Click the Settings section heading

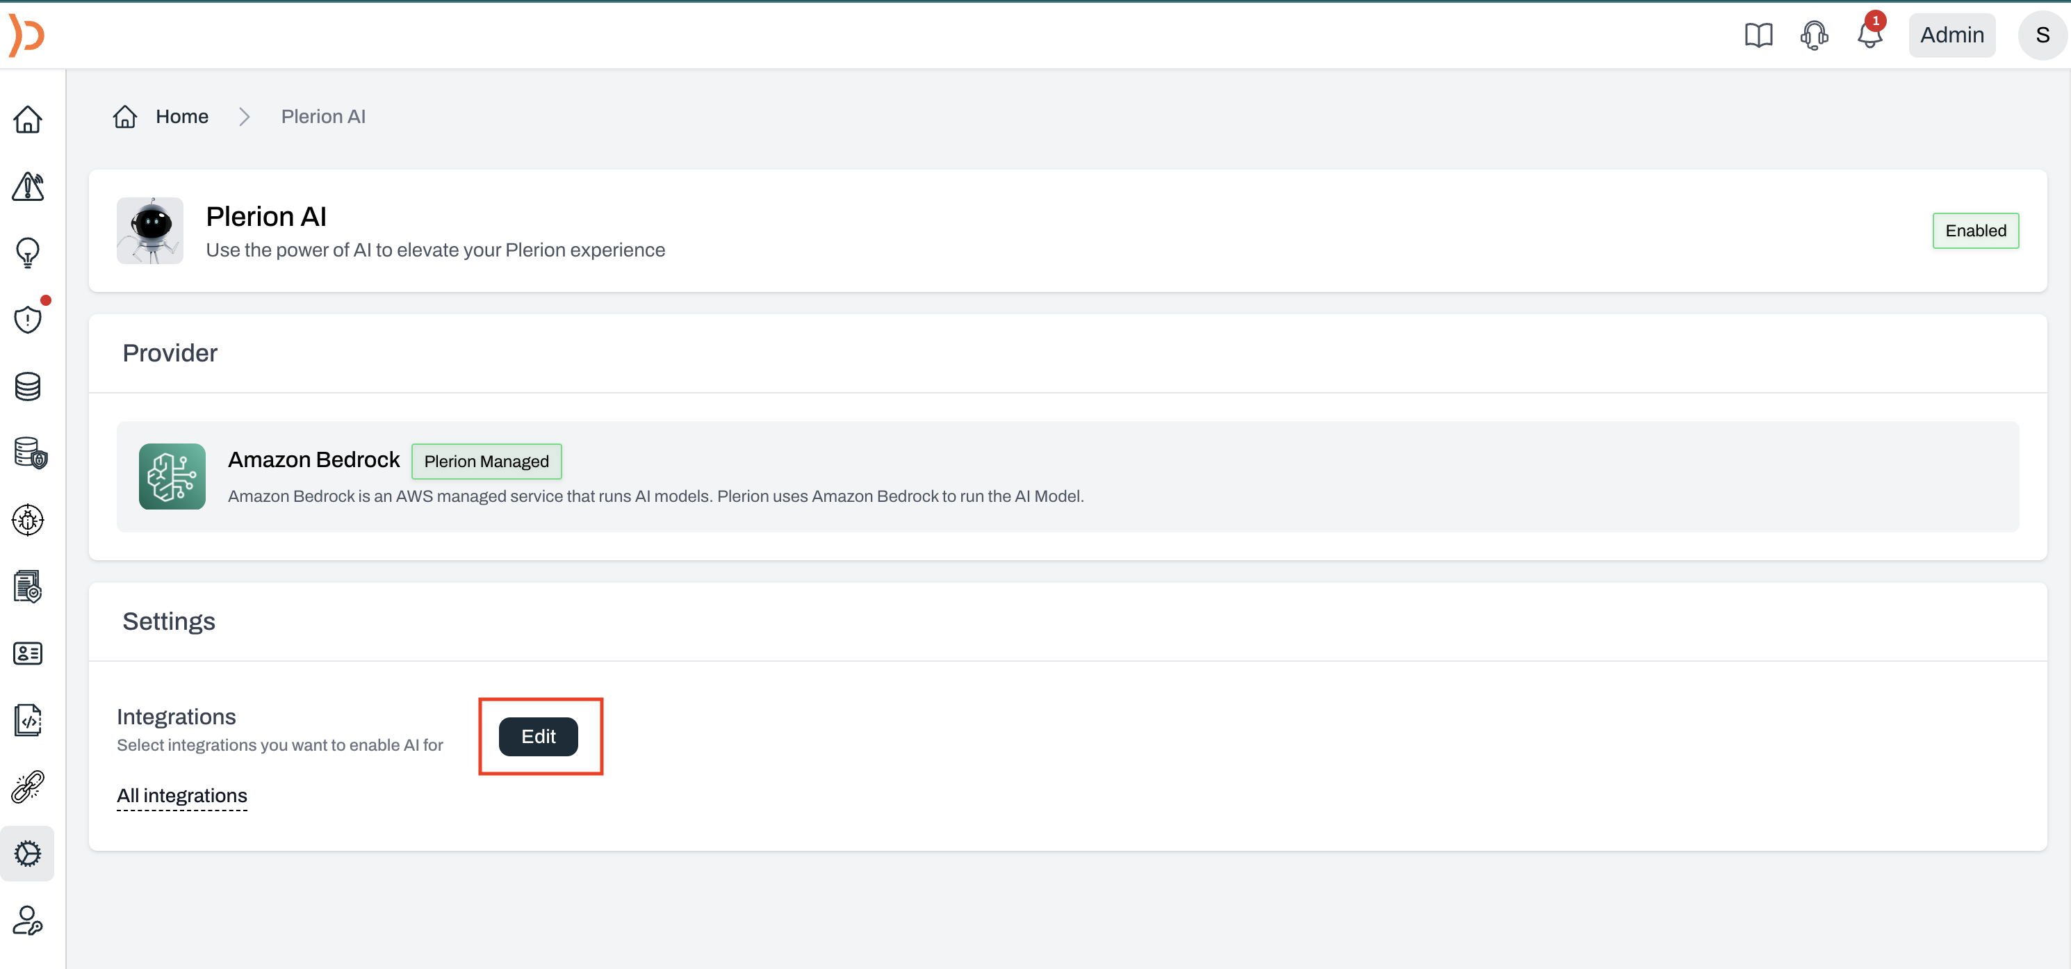coord(169,621)
